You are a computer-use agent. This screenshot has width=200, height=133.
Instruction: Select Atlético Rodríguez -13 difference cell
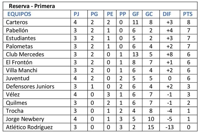coord(170,127)
